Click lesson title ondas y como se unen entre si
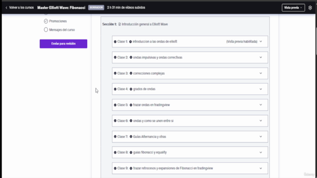This screenshot has height=178, width=317. (153, 121)
